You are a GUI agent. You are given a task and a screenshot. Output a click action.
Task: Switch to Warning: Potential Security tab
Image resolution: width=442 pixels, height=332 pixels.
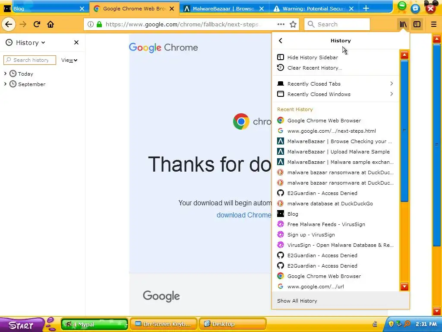pos(314,9)
